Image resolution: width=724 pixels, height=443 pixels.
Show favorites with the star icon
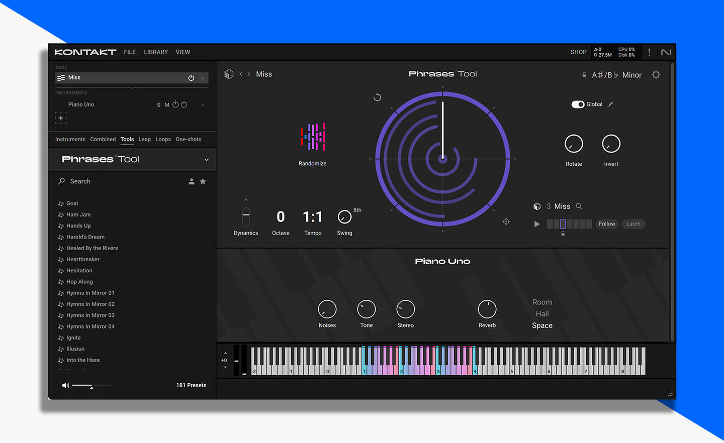tap(203, 181)
